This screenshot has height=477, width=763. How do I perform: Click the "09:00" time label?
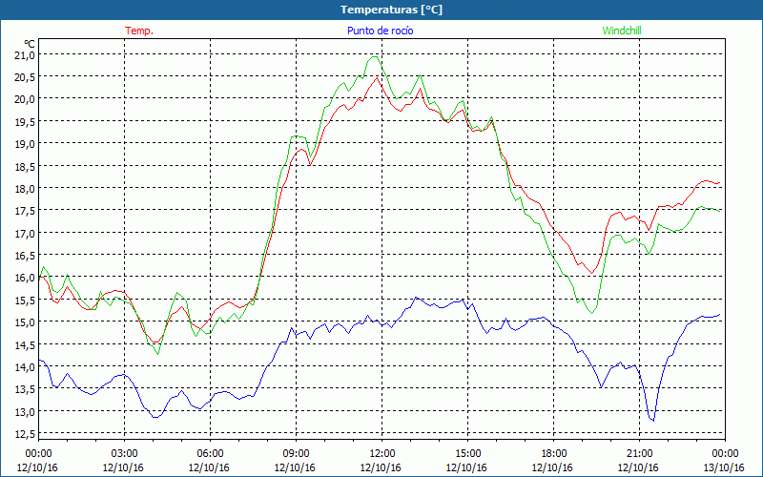(296, 454)
